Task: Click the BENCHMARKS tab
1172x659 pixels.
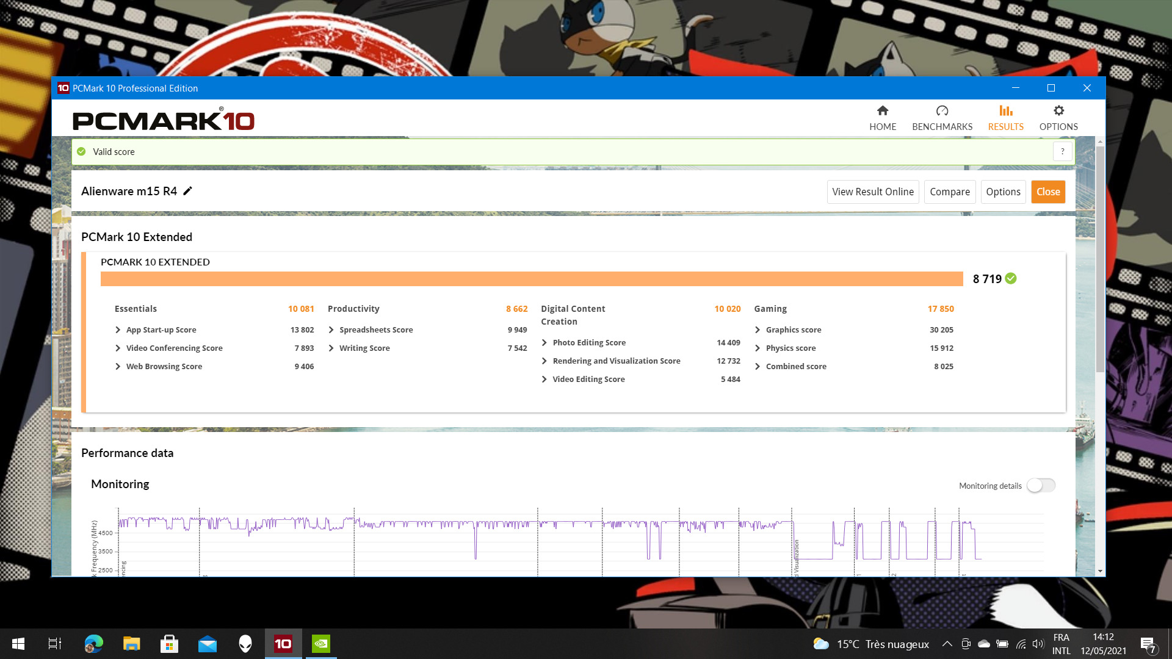Action: tap(942, 118)
